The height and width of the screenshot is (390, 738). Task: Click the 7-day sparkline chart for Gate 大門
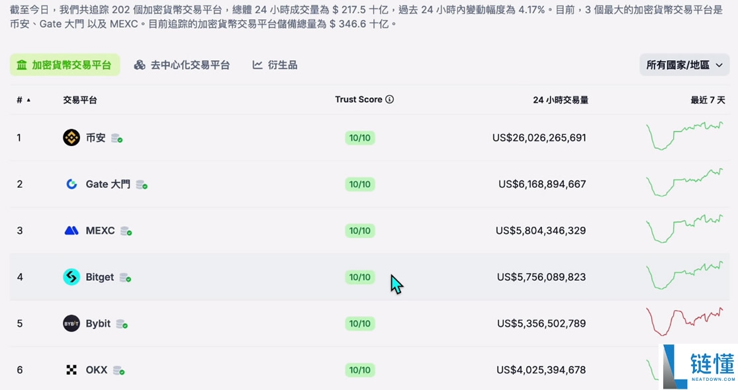tap(684, 182)
